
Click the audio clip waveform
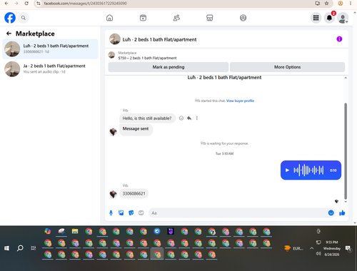click(x=308, y=170)
